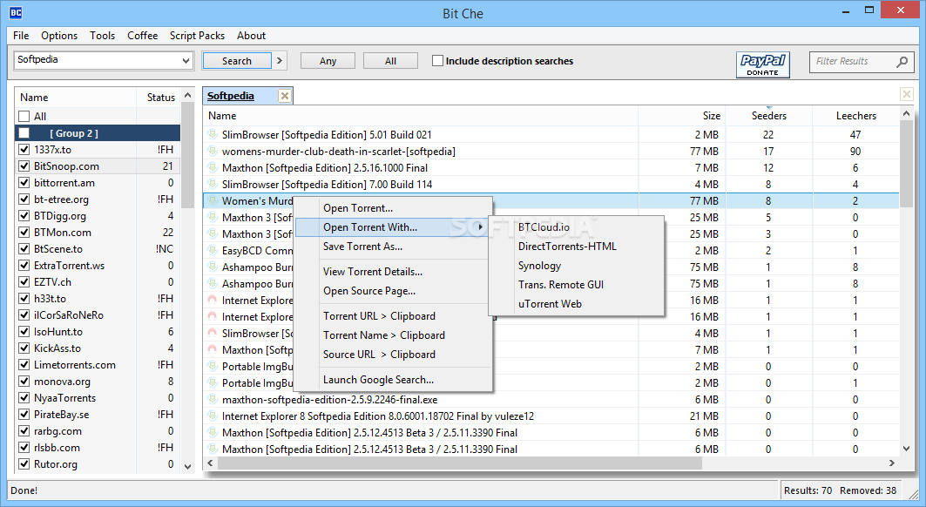Click the icon beside womens-murder-club-death-in-scarlet
The width and height of the screenshot is (926, 507).
click(x=213, y=152)
